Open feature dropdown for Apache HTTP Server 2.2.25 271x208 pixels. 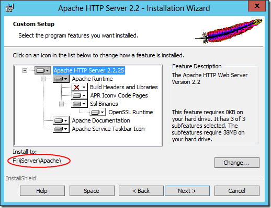(43, 70)
